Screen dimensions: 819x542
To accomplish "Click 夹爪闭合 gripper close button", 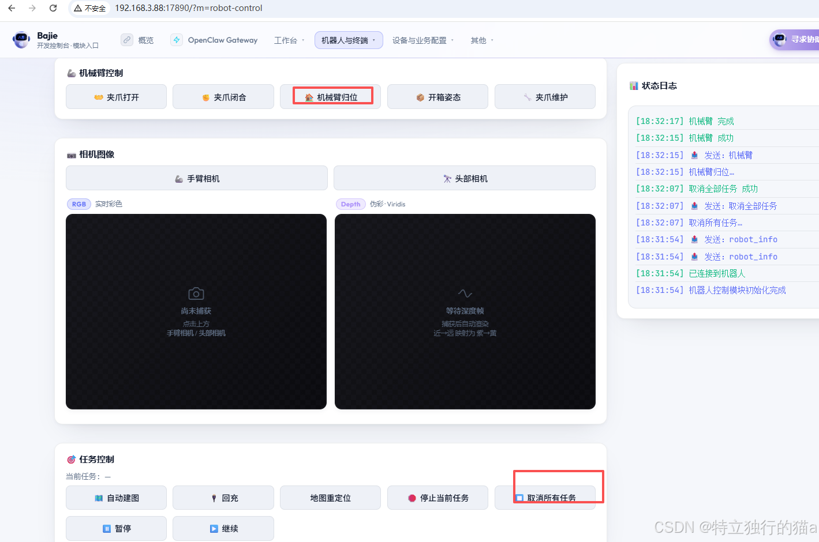I will coord(223,97).
